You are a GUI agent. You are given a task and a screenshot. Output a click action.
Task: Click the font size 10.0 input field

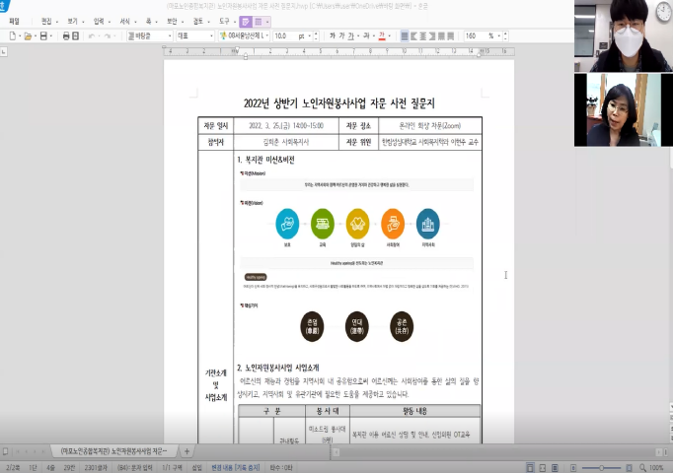point(284,36)
